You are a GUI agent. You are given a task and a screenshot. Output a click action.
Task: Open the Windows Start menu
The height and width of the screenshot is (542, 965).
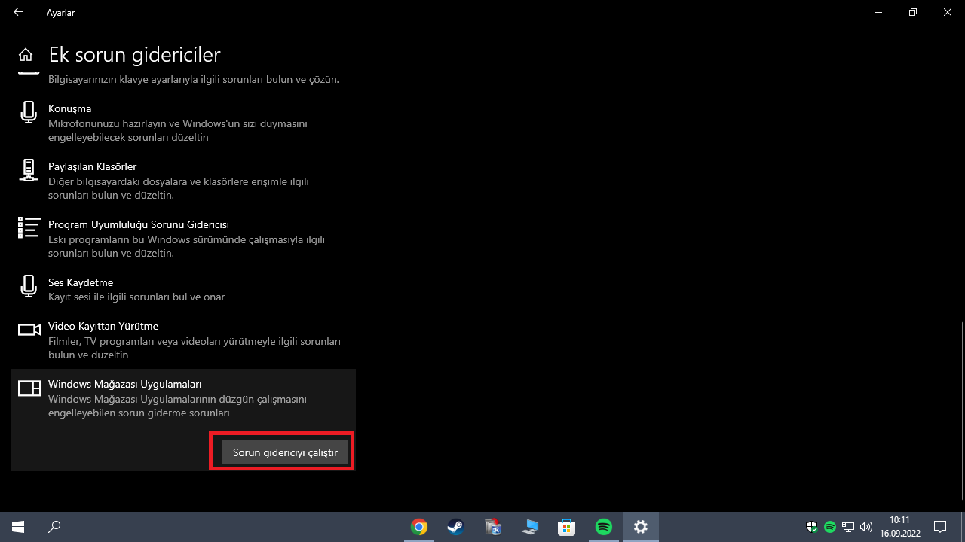click(x=18, y=527)
